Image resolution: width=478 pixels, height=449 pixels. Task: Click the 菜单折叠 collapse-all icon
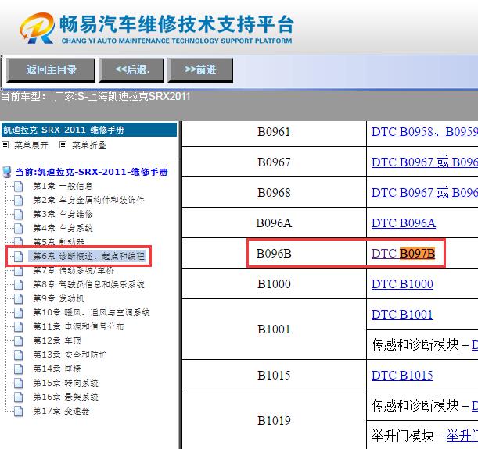click(x=63, y=145)
